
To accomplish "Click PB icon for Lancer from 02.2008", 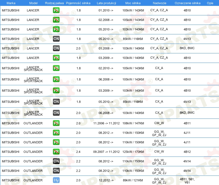I will (x=56, y=20).
